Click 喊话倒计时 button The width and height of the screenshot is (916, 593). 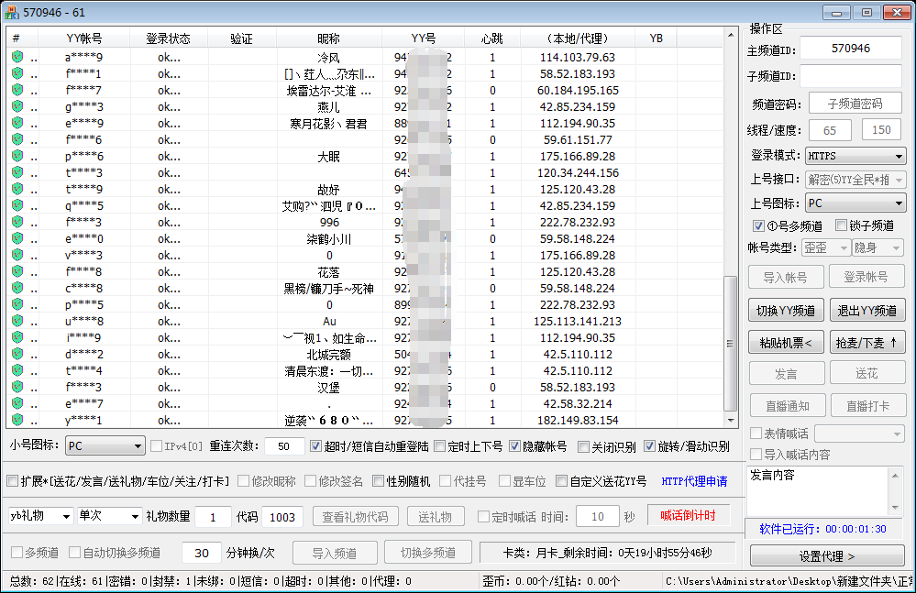[x=689, y=515]
